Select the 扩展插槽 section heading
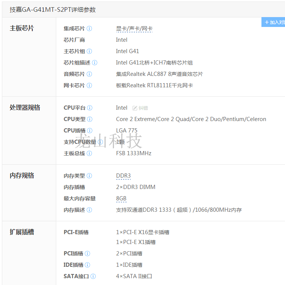This screenshot has height=285, width=285. (22, 232)
